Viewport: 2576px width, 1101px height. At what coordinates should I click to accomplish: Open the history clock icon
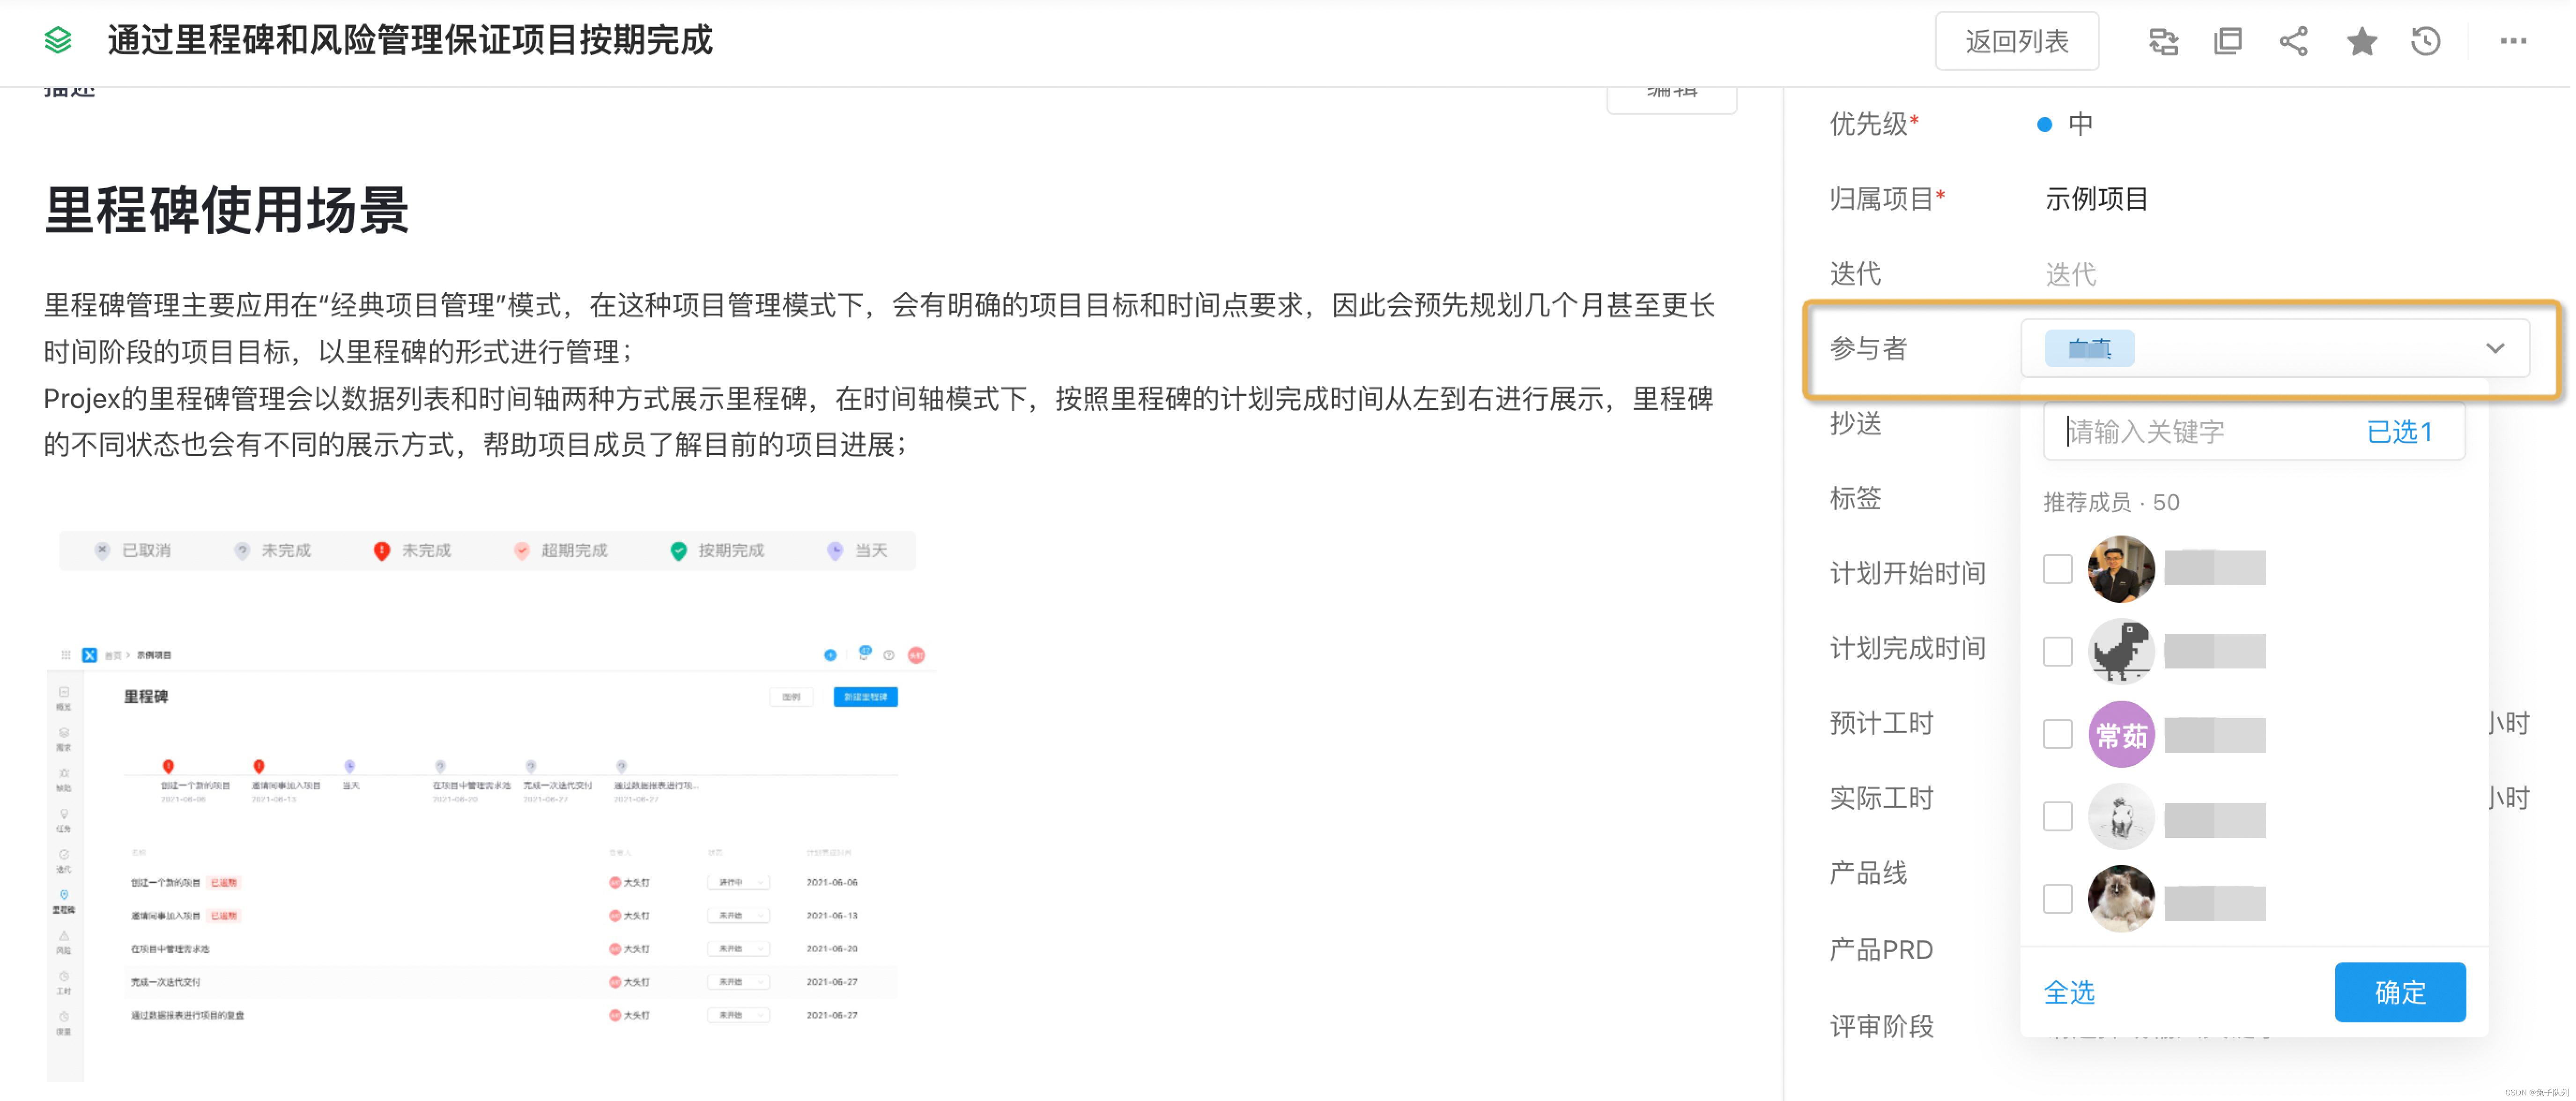click(2426, 41)
